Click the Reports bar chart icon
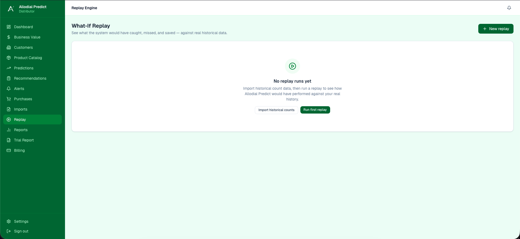 [9, 130]
